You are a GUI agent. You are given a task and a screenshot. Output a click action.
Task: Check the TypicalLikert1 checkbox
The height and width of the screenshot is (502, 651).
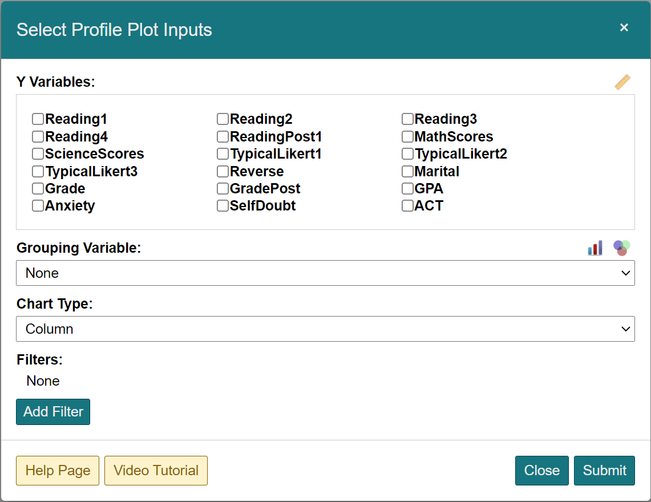(x=223, y=154)
